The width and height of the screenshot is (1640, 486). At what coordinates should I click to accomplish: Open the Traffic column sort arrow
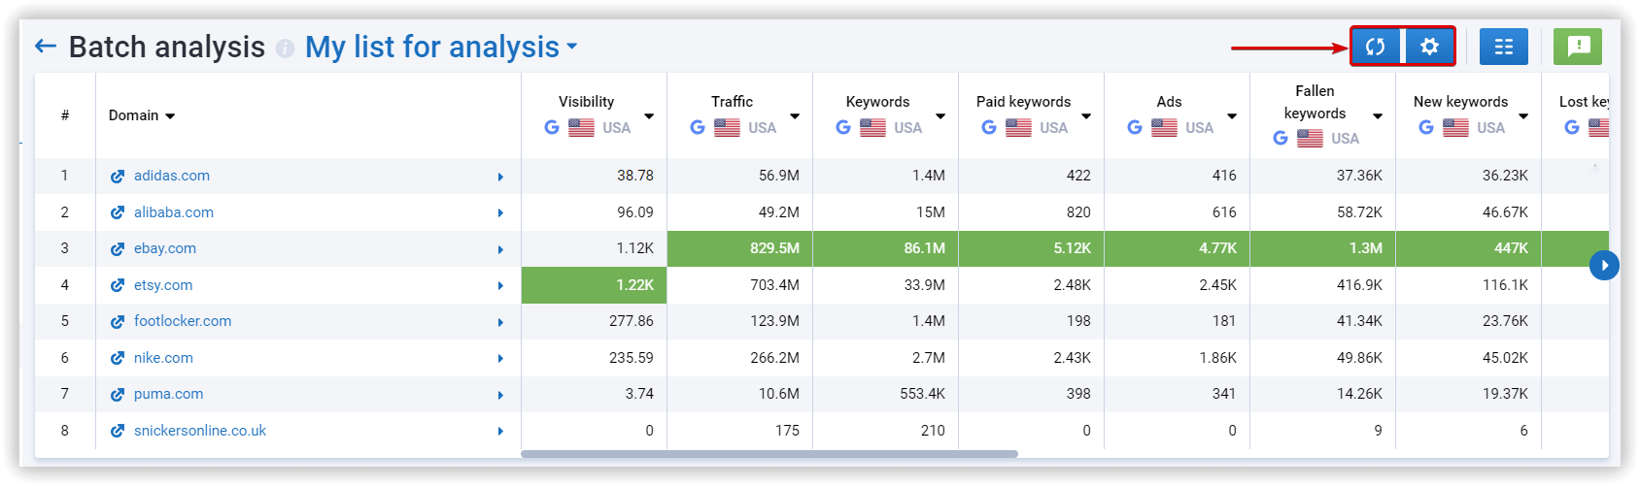[x=795, y=116]
